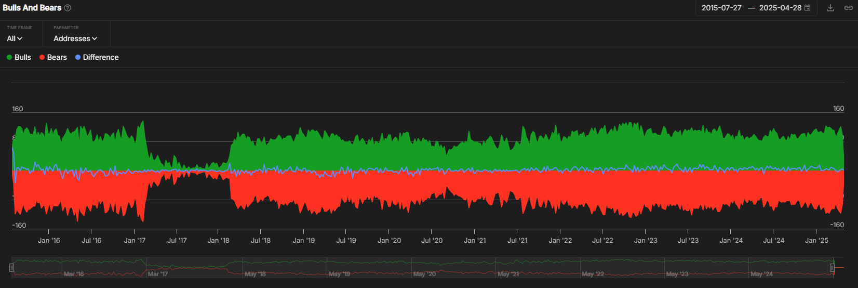The height and width of the screenshot is (288, 858).
Task: Select May '22 on the navigator timeline
Action: click(593, 273)
